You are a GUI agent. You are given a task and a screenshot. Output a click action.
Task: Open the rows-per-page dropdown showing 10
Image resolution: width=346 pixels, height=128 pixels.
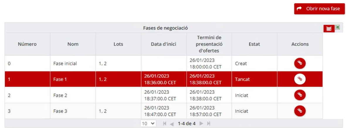(x=148, y=124)
